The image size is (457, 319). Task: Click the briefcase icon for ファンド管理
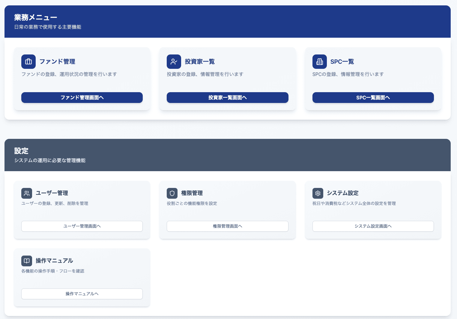(28, 62)
